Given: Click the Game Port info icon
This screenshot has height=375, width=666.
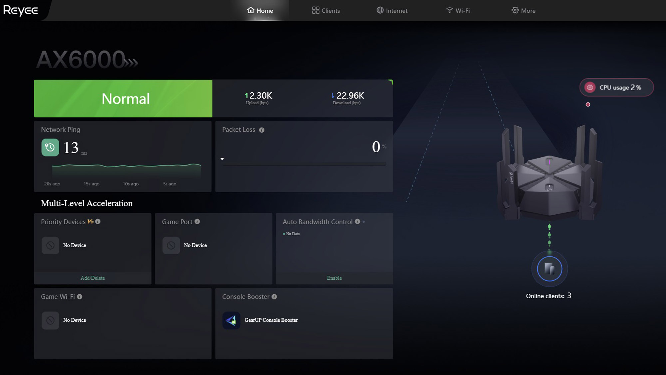Looking at the screenshot, I should point(197,221).
